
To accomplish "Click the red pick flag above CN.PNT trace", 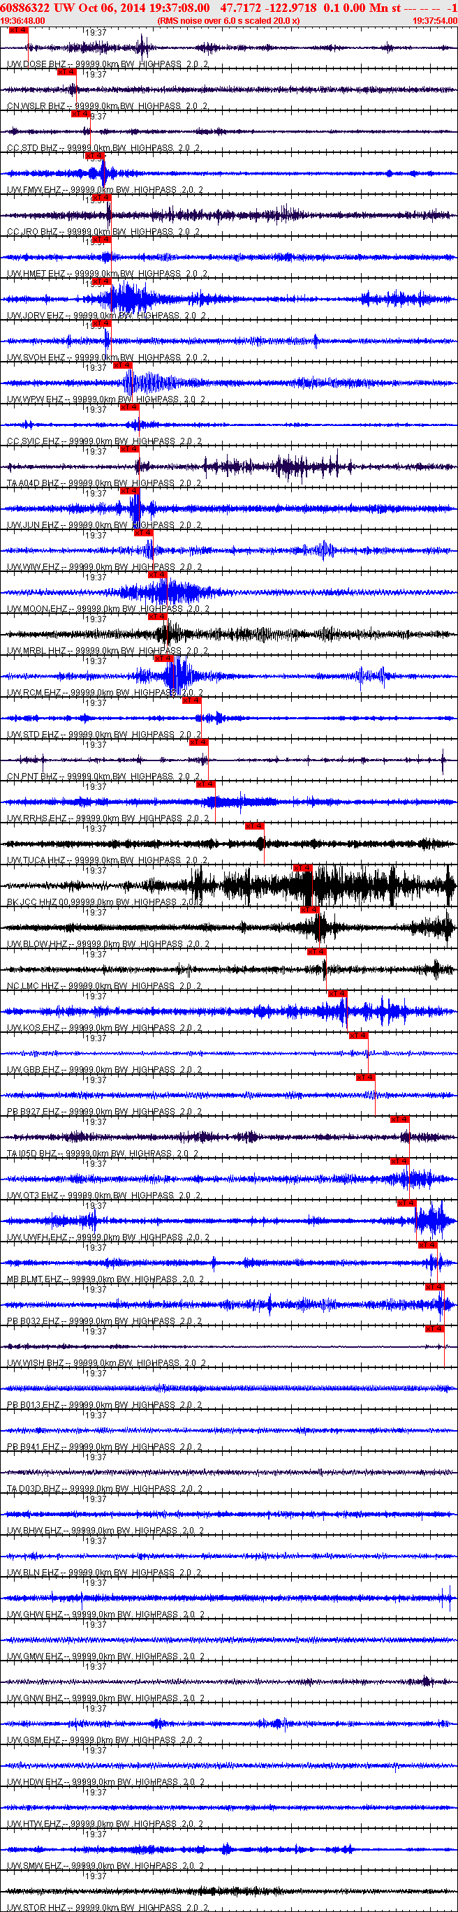I will point(199,742).
